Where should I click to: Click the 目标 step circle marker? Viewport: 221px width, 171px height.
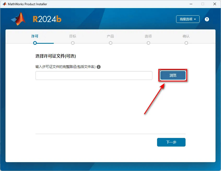73,43
